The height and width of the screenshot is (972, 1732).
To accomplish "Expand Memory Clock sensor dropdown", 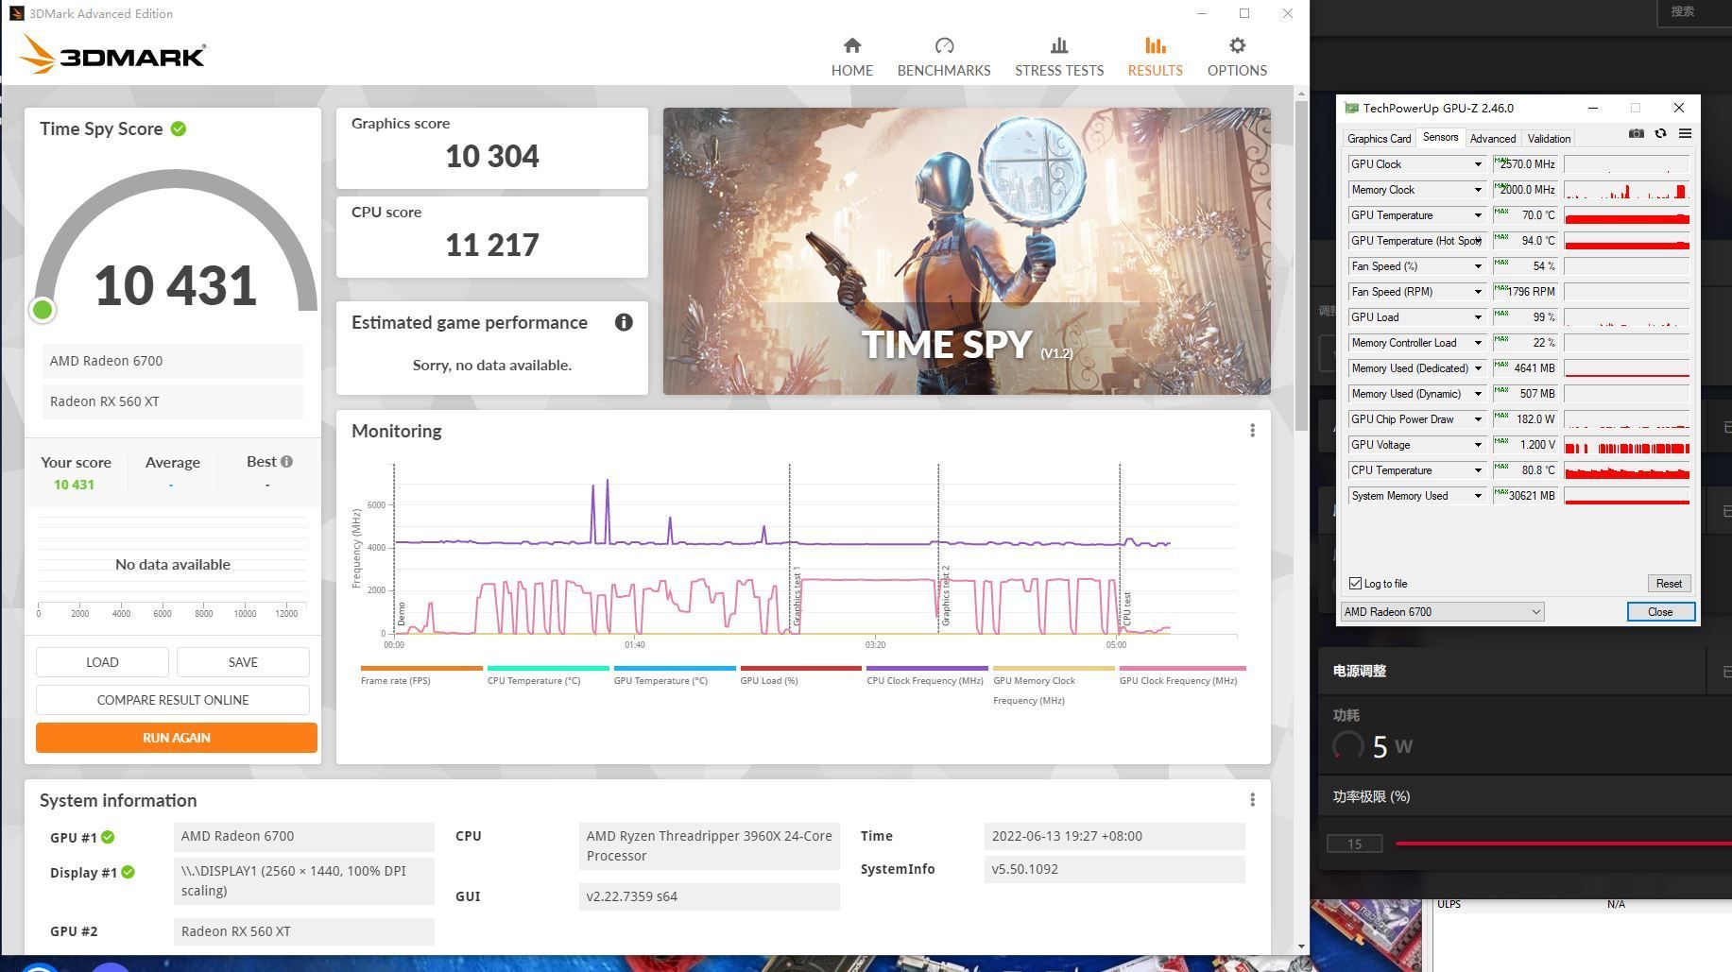I will (x=1478, y=190).
